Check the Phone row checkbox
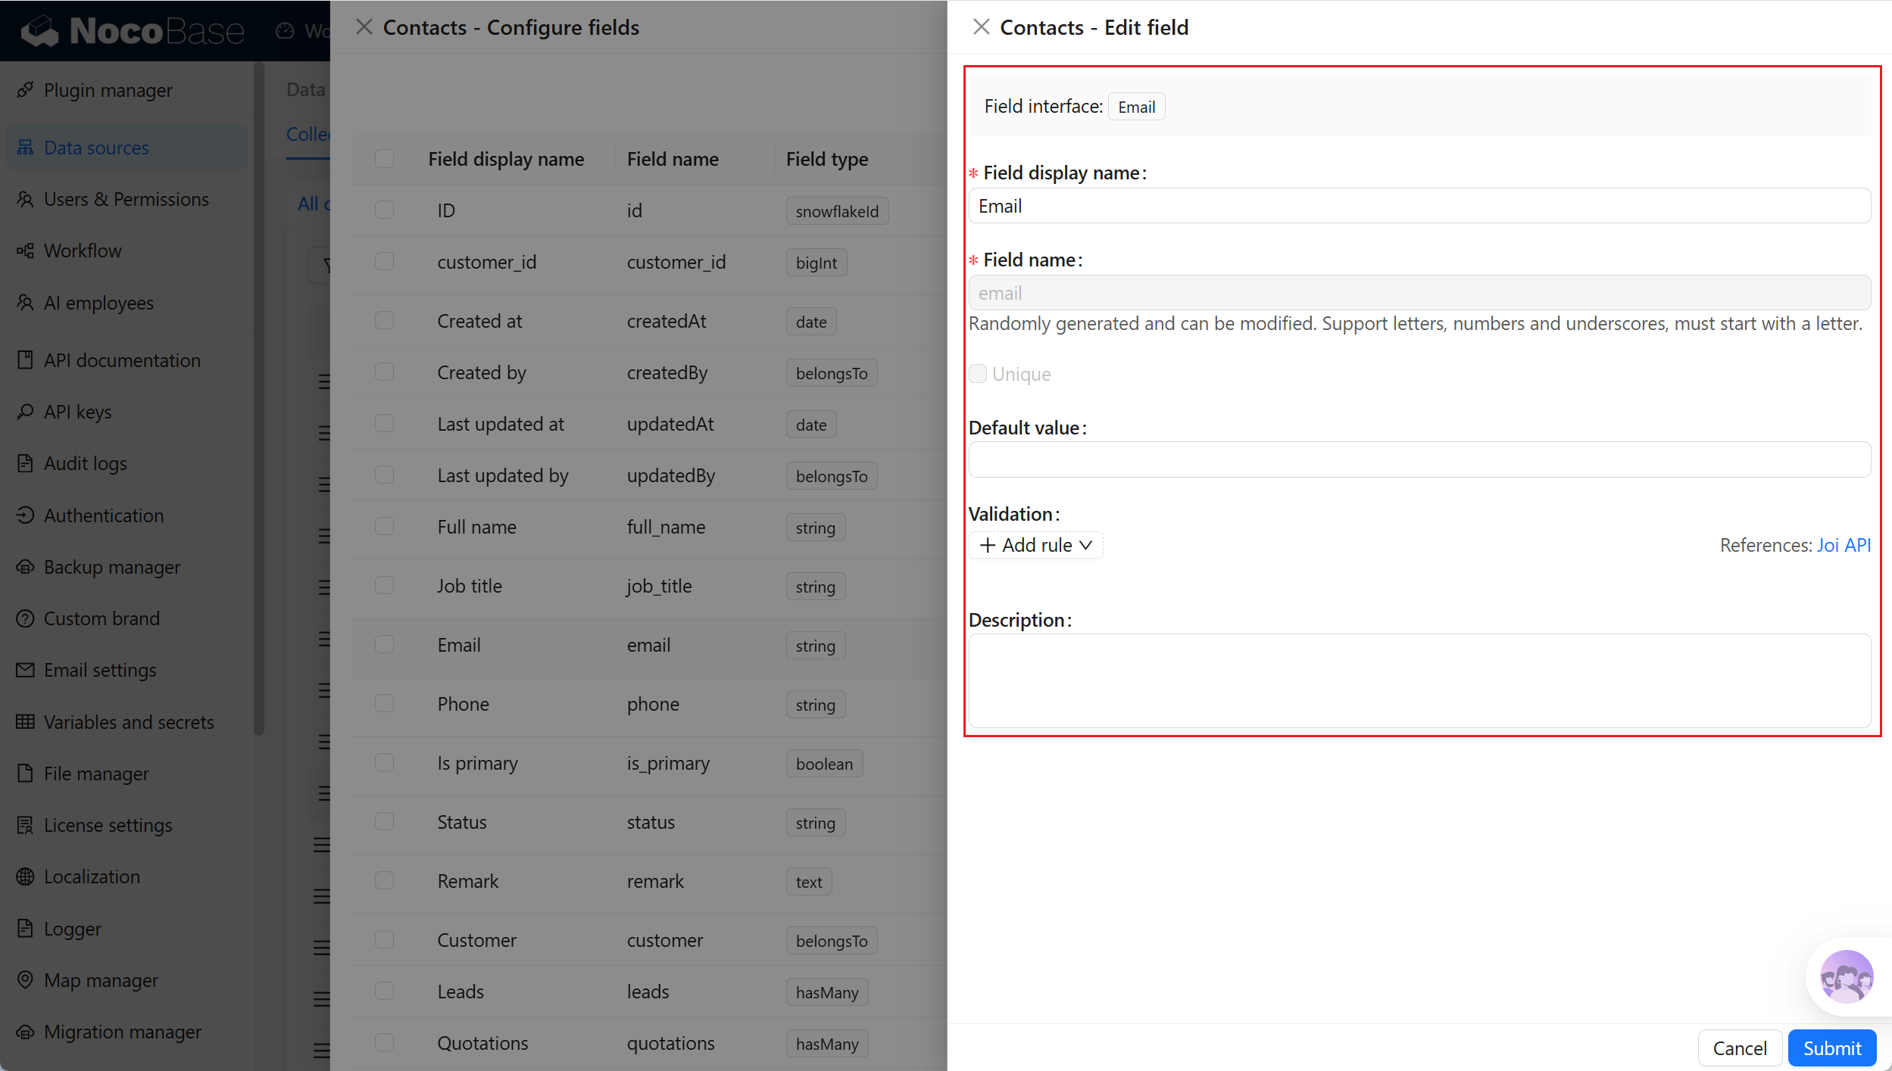 click(x=385, y=704)
